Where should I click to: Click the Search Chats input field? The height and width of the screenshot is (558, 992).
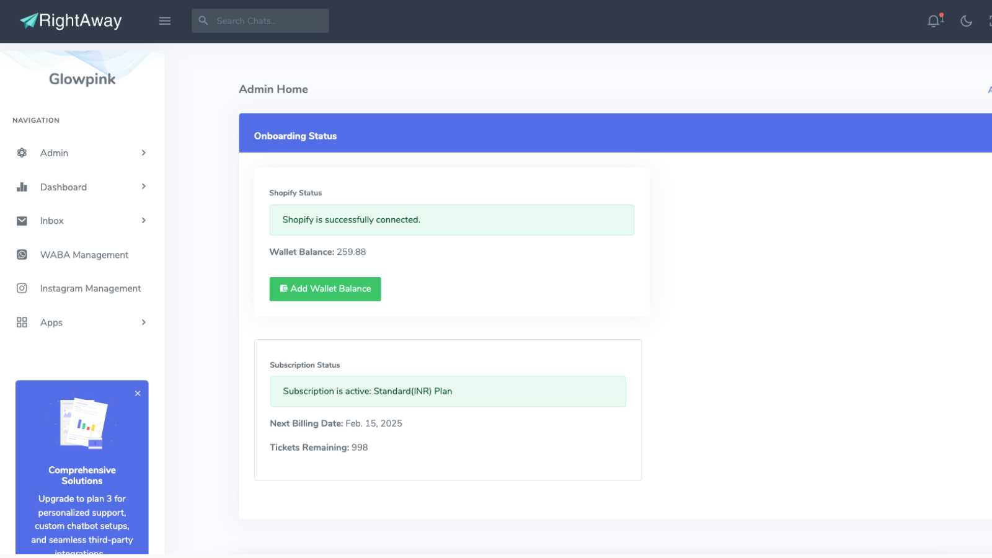click(x=260, y=20)
